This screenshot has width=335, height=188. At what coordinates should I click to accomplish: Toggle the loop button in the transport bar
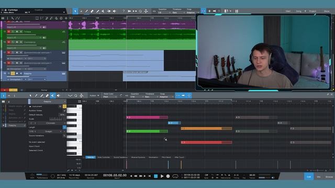[x=175, y=176]
